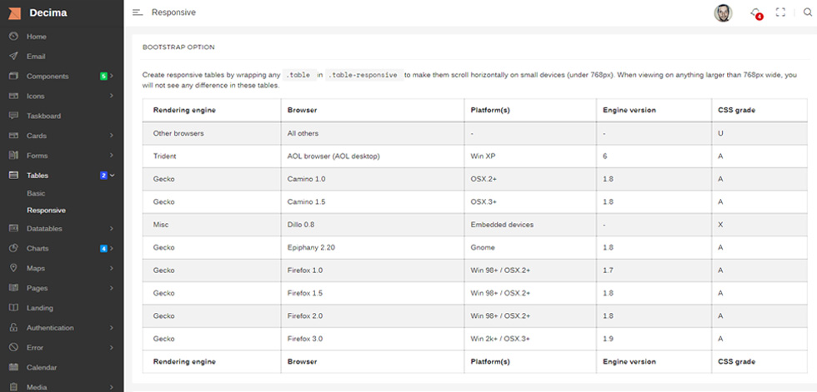Expand the Components menu chevron
This screenshot has height=392, width=817.
click(x=112, y=76)
